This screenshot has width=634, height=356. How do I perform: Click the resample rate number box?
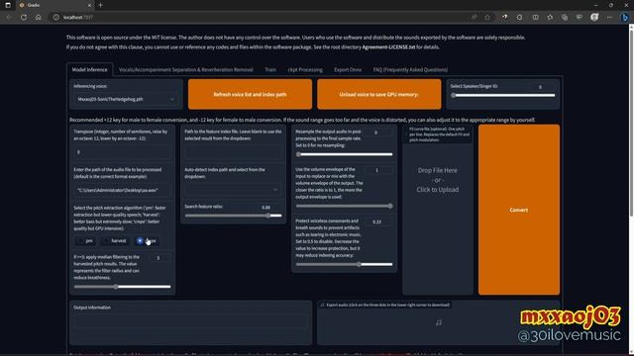click(377, 133)
